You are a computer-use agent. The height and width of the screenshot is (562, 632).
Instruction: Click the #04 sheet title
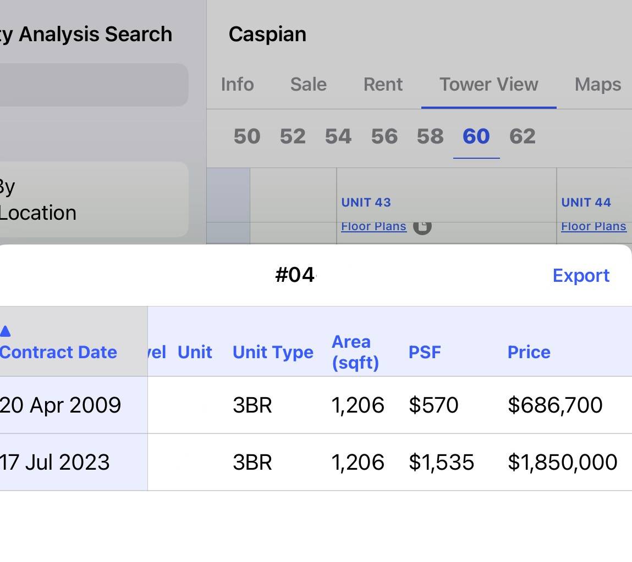point(295,275)
